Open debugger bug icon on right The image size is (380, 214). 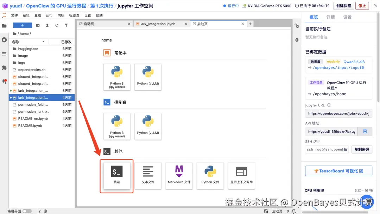(x=297, y=40)
